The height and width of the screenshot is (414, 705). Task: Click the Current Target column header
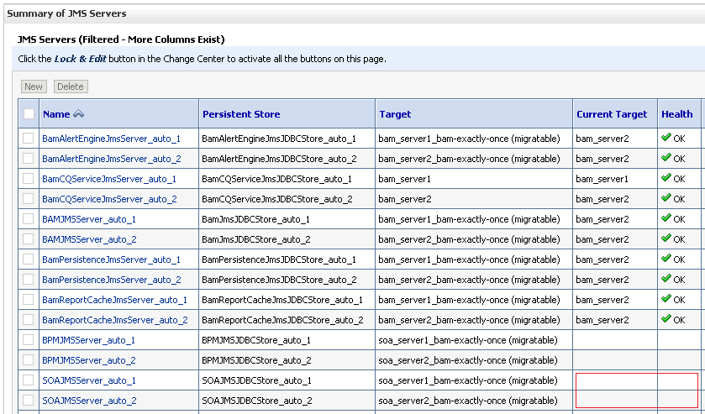click(612, 114)
